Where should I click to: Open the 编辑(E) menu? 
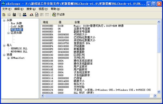pyautogui.click(x=19, y=9)
